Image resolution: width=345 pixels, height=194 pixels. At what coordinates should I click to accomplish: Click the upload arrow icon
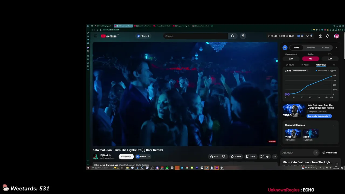click(x=320, y=36)
